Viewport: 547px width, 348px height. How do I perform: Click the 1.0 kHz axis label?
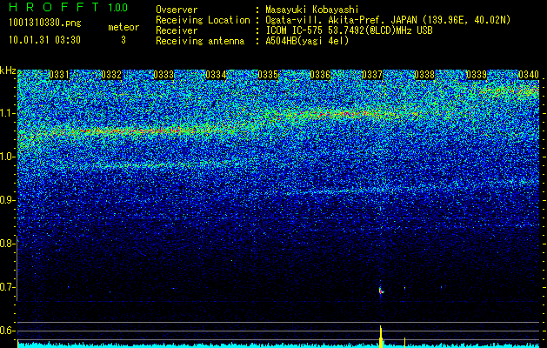click(7, 157)
